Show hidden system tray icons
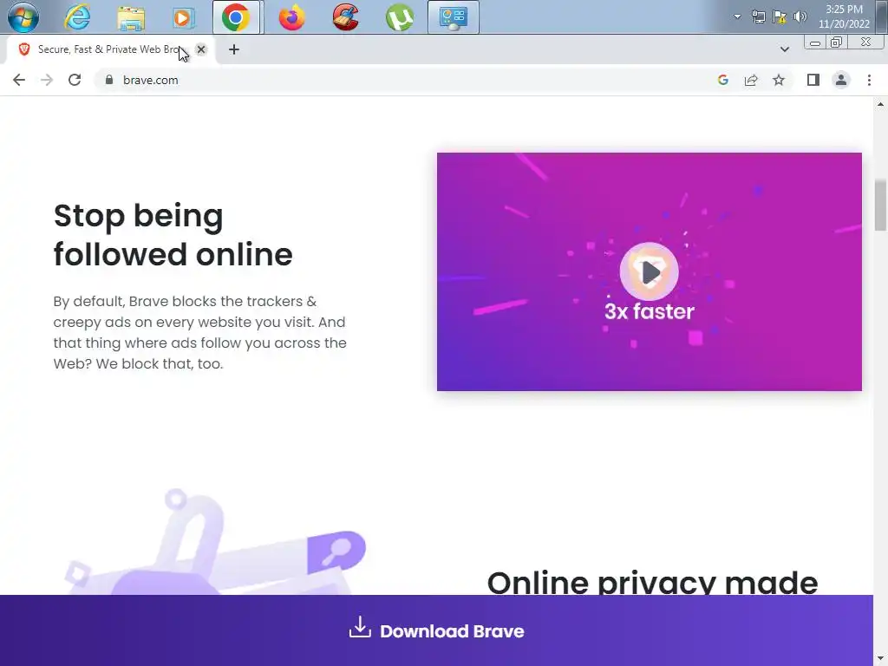Image resolution: width=888 pixels, height=666 pixels. click(737, 16)
